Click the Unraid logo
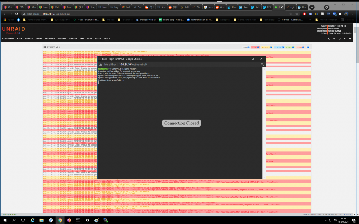The height and width of the screenshot is (224, 359). pyautogui.click(x=14, y=29)
